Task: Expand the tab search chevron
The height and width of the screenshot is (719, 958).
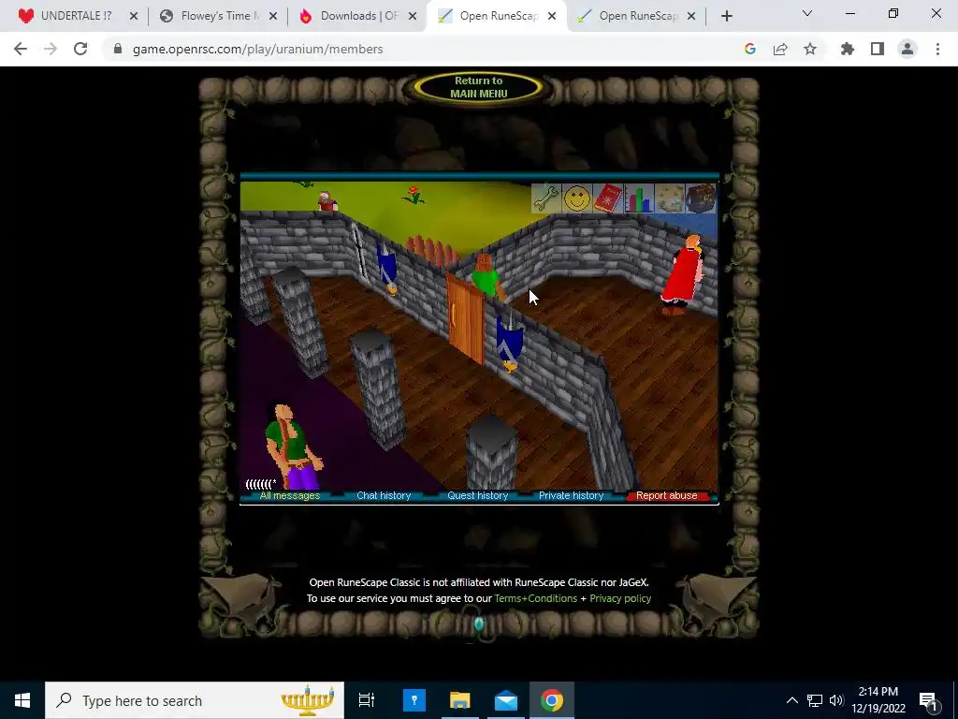Action: click(807, 13)
